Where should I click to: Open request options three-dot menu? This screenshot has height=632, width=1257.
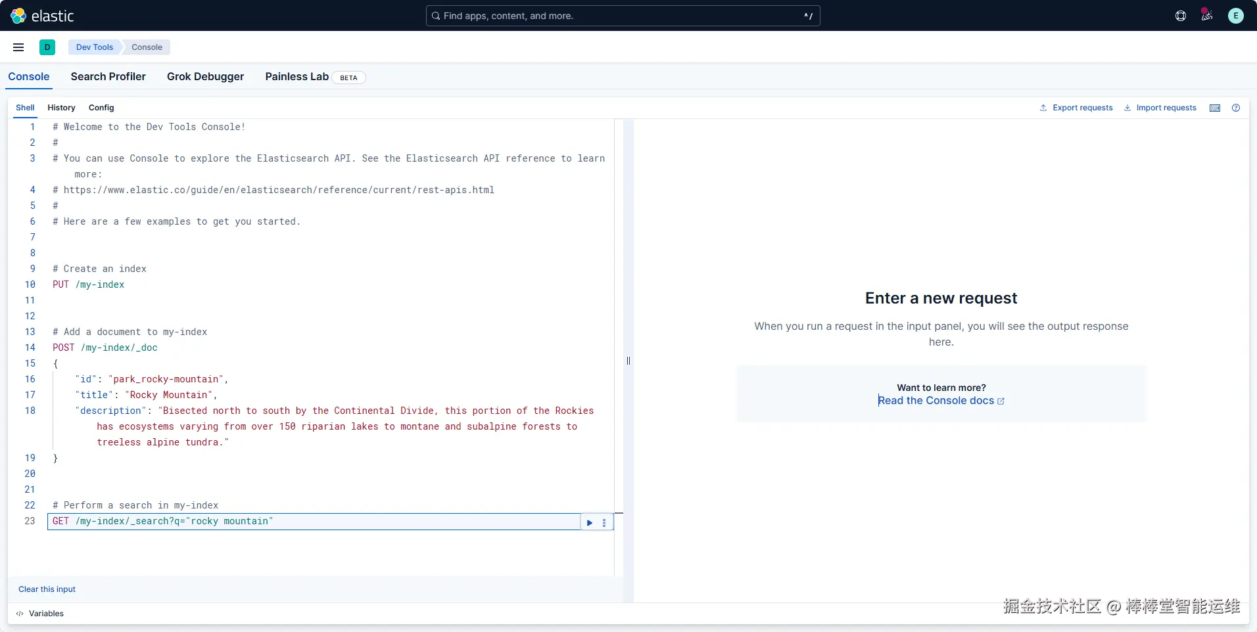pyautogui.click(x=604, y=523)
